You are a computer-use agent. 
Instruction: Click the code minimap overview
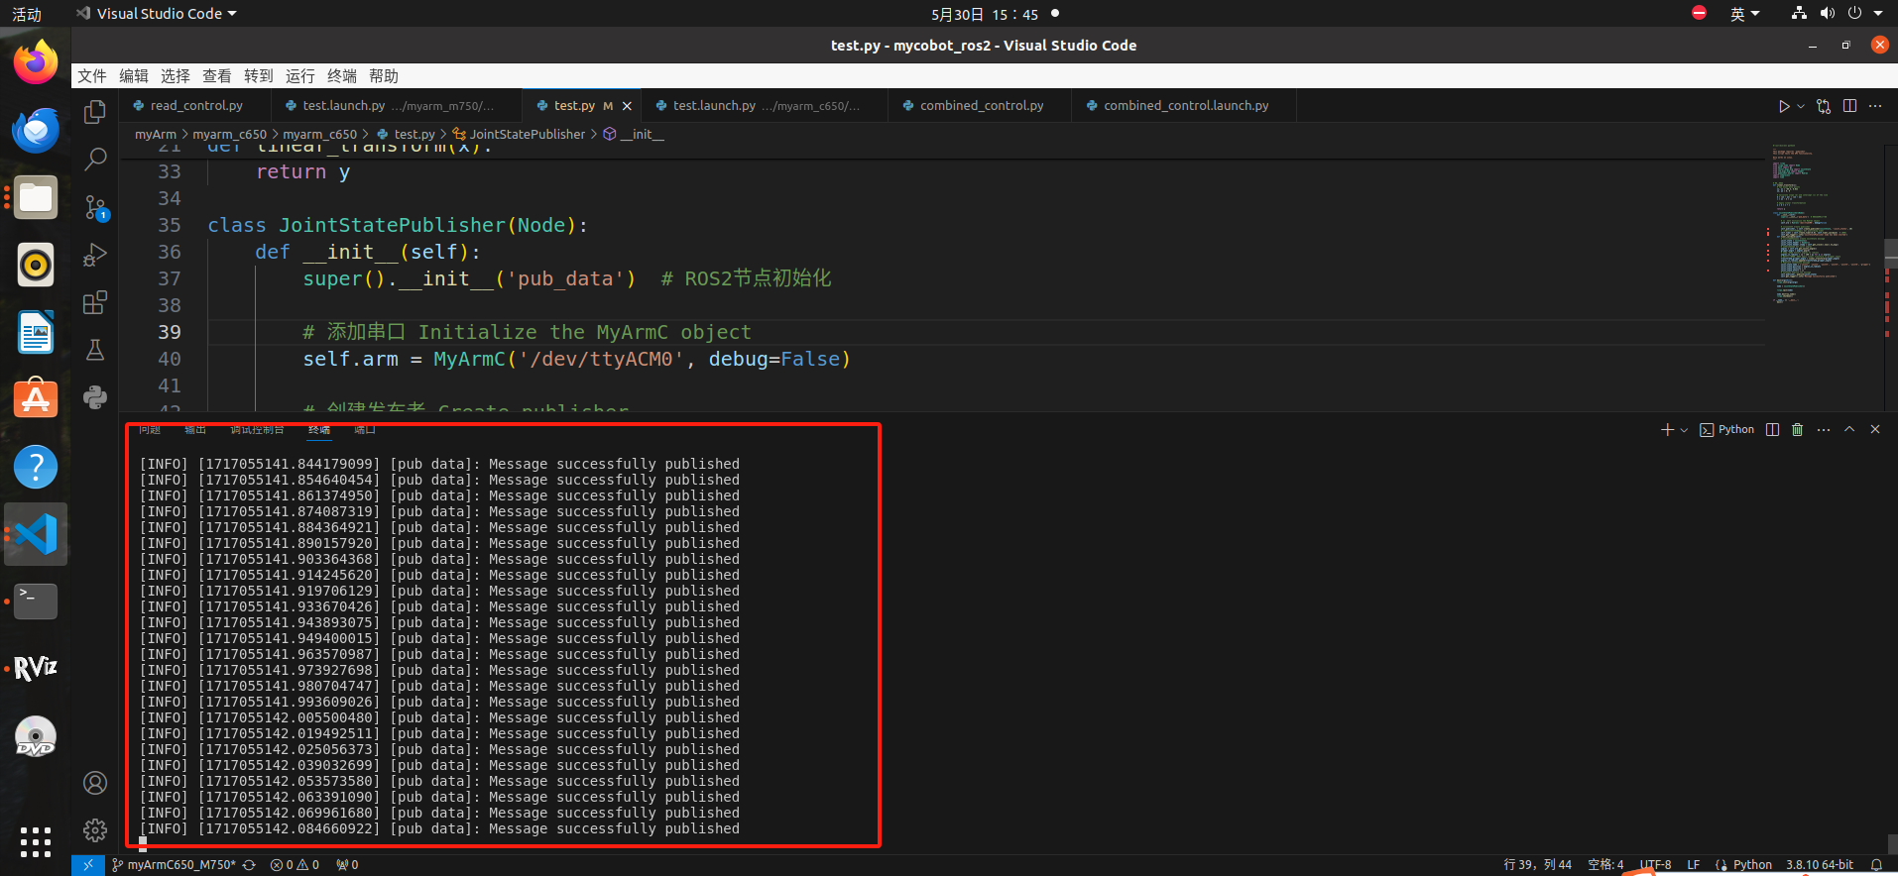point(1824,223)
